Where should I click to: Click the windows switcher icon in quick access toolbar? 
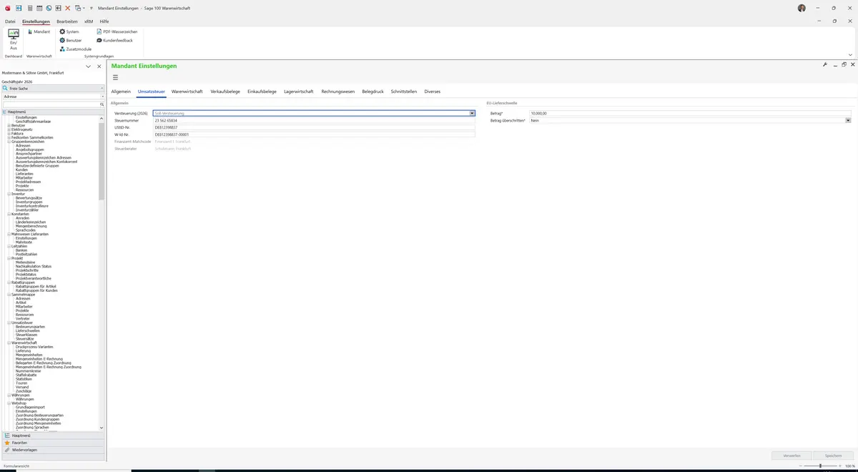[x=78, y=8]
